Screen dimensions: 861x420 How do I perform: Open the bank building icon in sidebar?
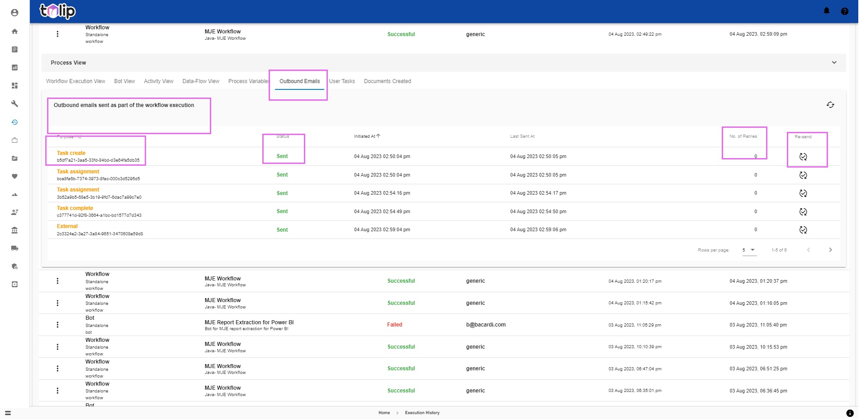(14, 230)
